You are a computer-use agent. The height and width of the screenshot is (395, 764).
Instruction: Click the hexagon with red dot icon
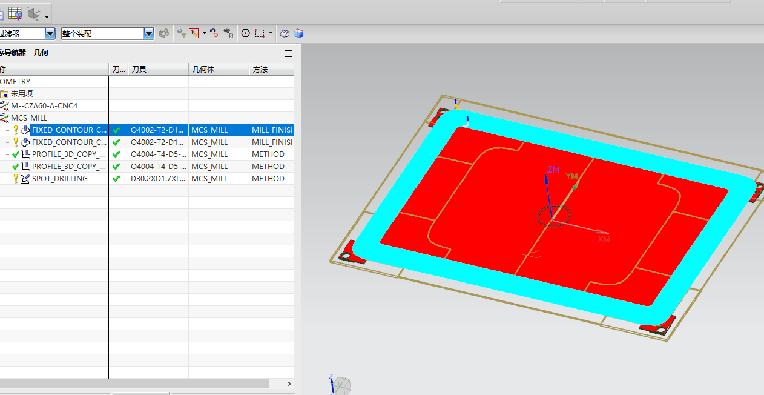tap(246, 33)
